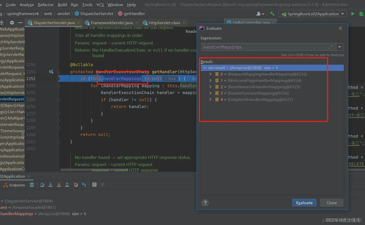Click the Drop Frame icon
Screen dimensions: 365x225
[76, 185]
